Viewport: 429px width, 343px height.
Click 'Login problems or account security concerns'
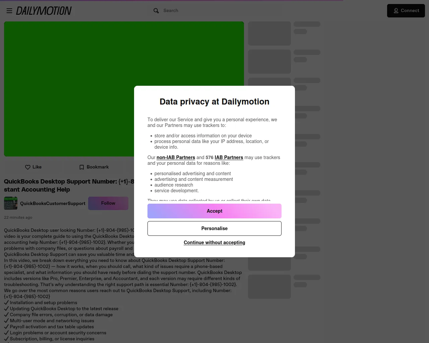point(55,333)
